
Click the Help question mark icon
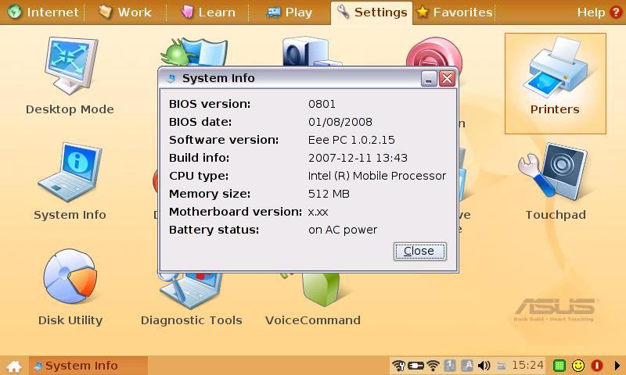pyautogui.click(x=616, y=12)
